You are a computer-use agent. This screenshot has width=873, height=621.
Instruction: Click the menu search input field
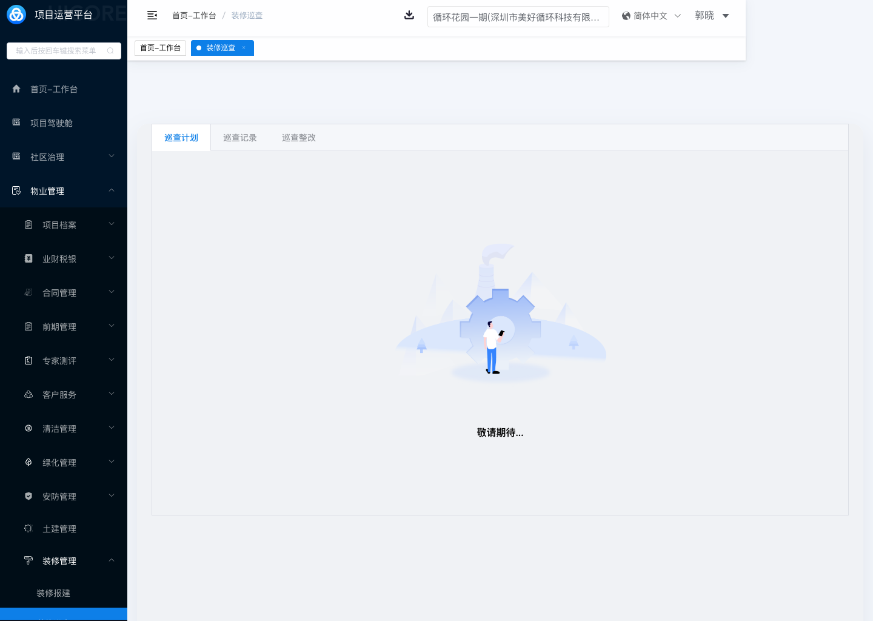(x=58, y=51)
